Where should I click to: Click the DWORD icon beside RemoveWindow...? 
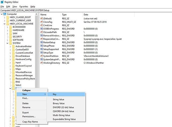pyautogui.click(x=42, y=35)
